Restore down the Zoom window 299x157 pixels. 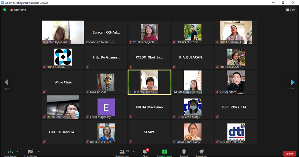point(283,3)
